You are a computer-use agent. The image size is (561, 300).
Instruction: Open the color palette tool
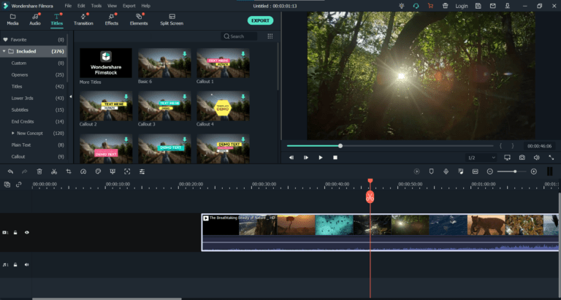pyautogui.click(x=98, y=172)
